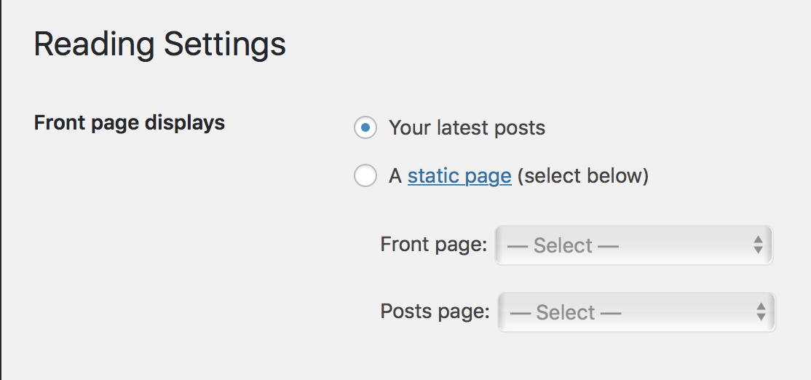Viewport: 811px width, 380px height.
Task: Click the "Your latest posts" label text
Action: pos(467,129)
